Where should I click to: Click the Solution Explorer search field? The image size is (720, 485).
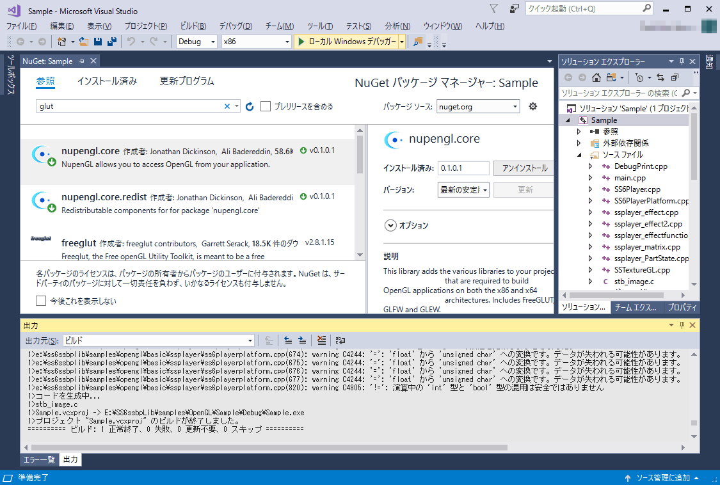pos(619,93)
